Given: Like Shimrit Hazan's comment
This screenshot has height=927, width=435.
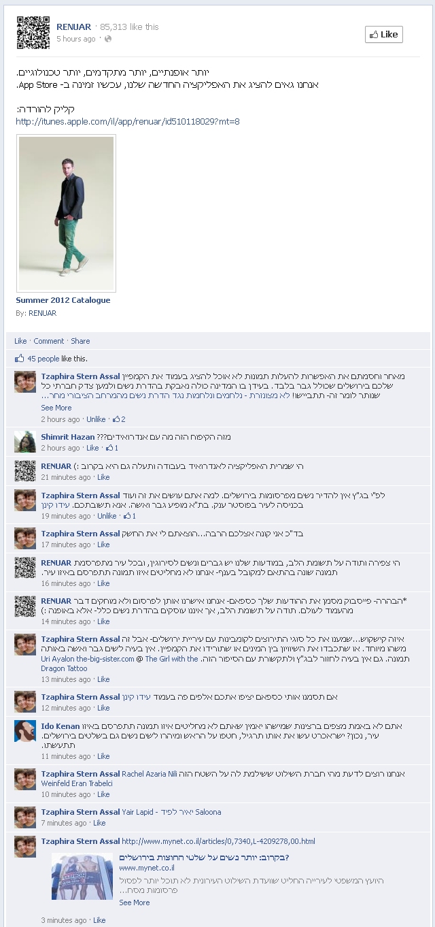Looking at the screenshot, I should point(92,448).
